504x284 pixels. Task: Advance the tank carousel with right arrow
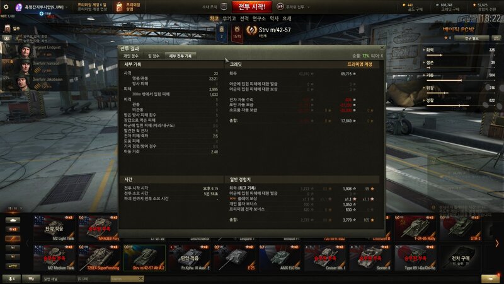coord(497,244)
